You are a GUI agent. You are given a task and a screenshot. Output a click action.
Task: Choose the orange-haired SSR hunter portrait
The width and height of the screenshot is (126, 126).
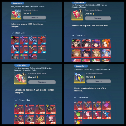click(106, 44)
